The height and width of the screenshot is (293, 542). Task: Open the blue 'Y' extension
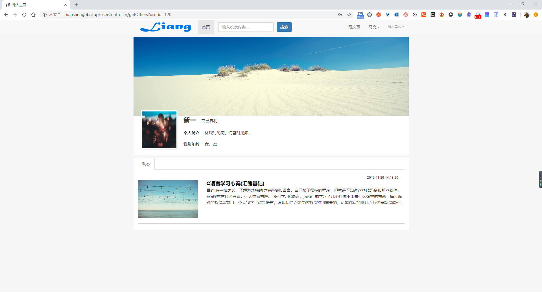pos(388,15)
